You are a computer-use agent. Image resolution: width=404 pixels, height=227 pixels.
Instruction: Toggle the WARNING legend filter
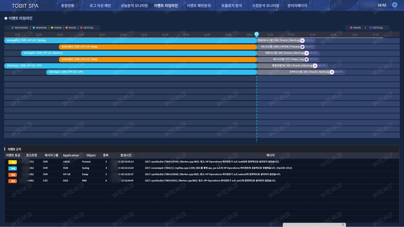[x=40, y=28]
